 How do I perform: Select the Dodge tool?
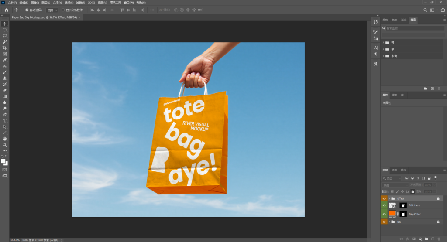pyautogui.click(x=4, y=109)
